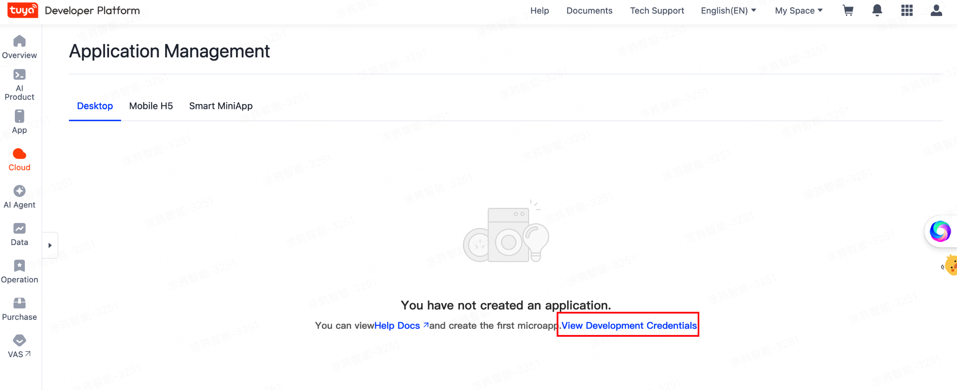Open the VAS external link
Screen dimensions: 957x390
tap(19, 346)
